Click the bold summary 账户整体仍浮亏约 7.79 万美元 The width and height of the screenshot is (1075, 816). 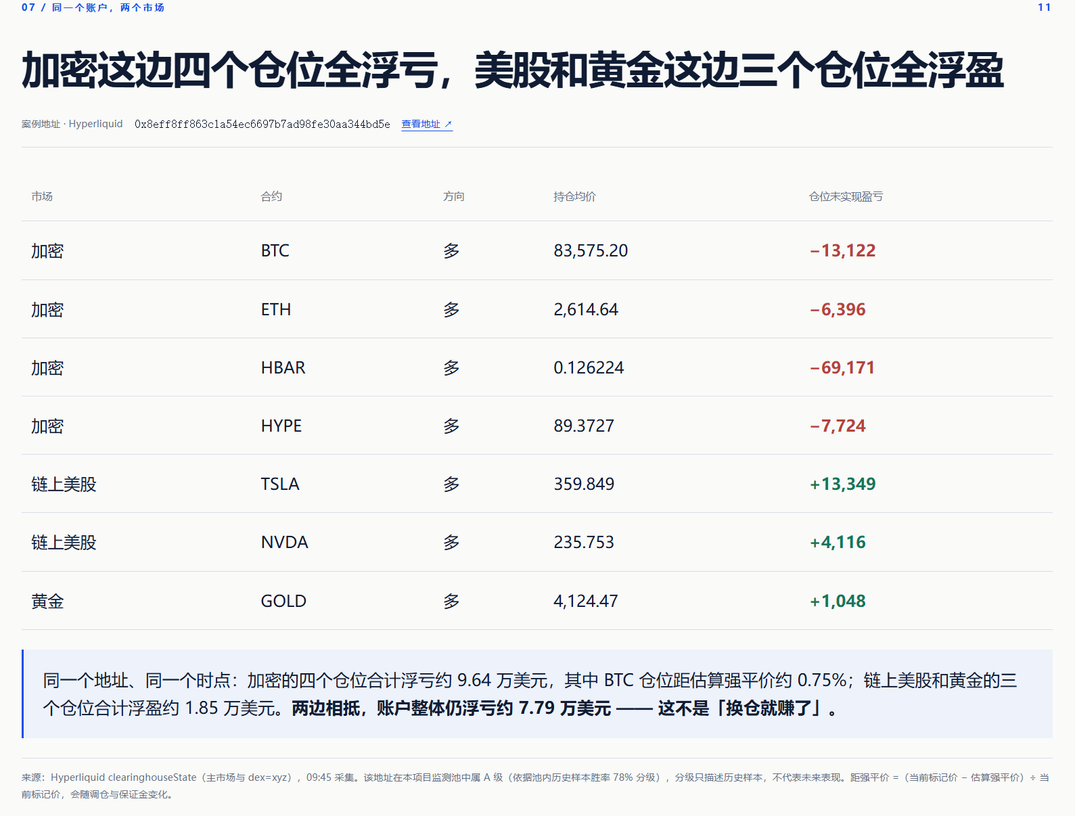pyautogui.click(x=494, y=708)
